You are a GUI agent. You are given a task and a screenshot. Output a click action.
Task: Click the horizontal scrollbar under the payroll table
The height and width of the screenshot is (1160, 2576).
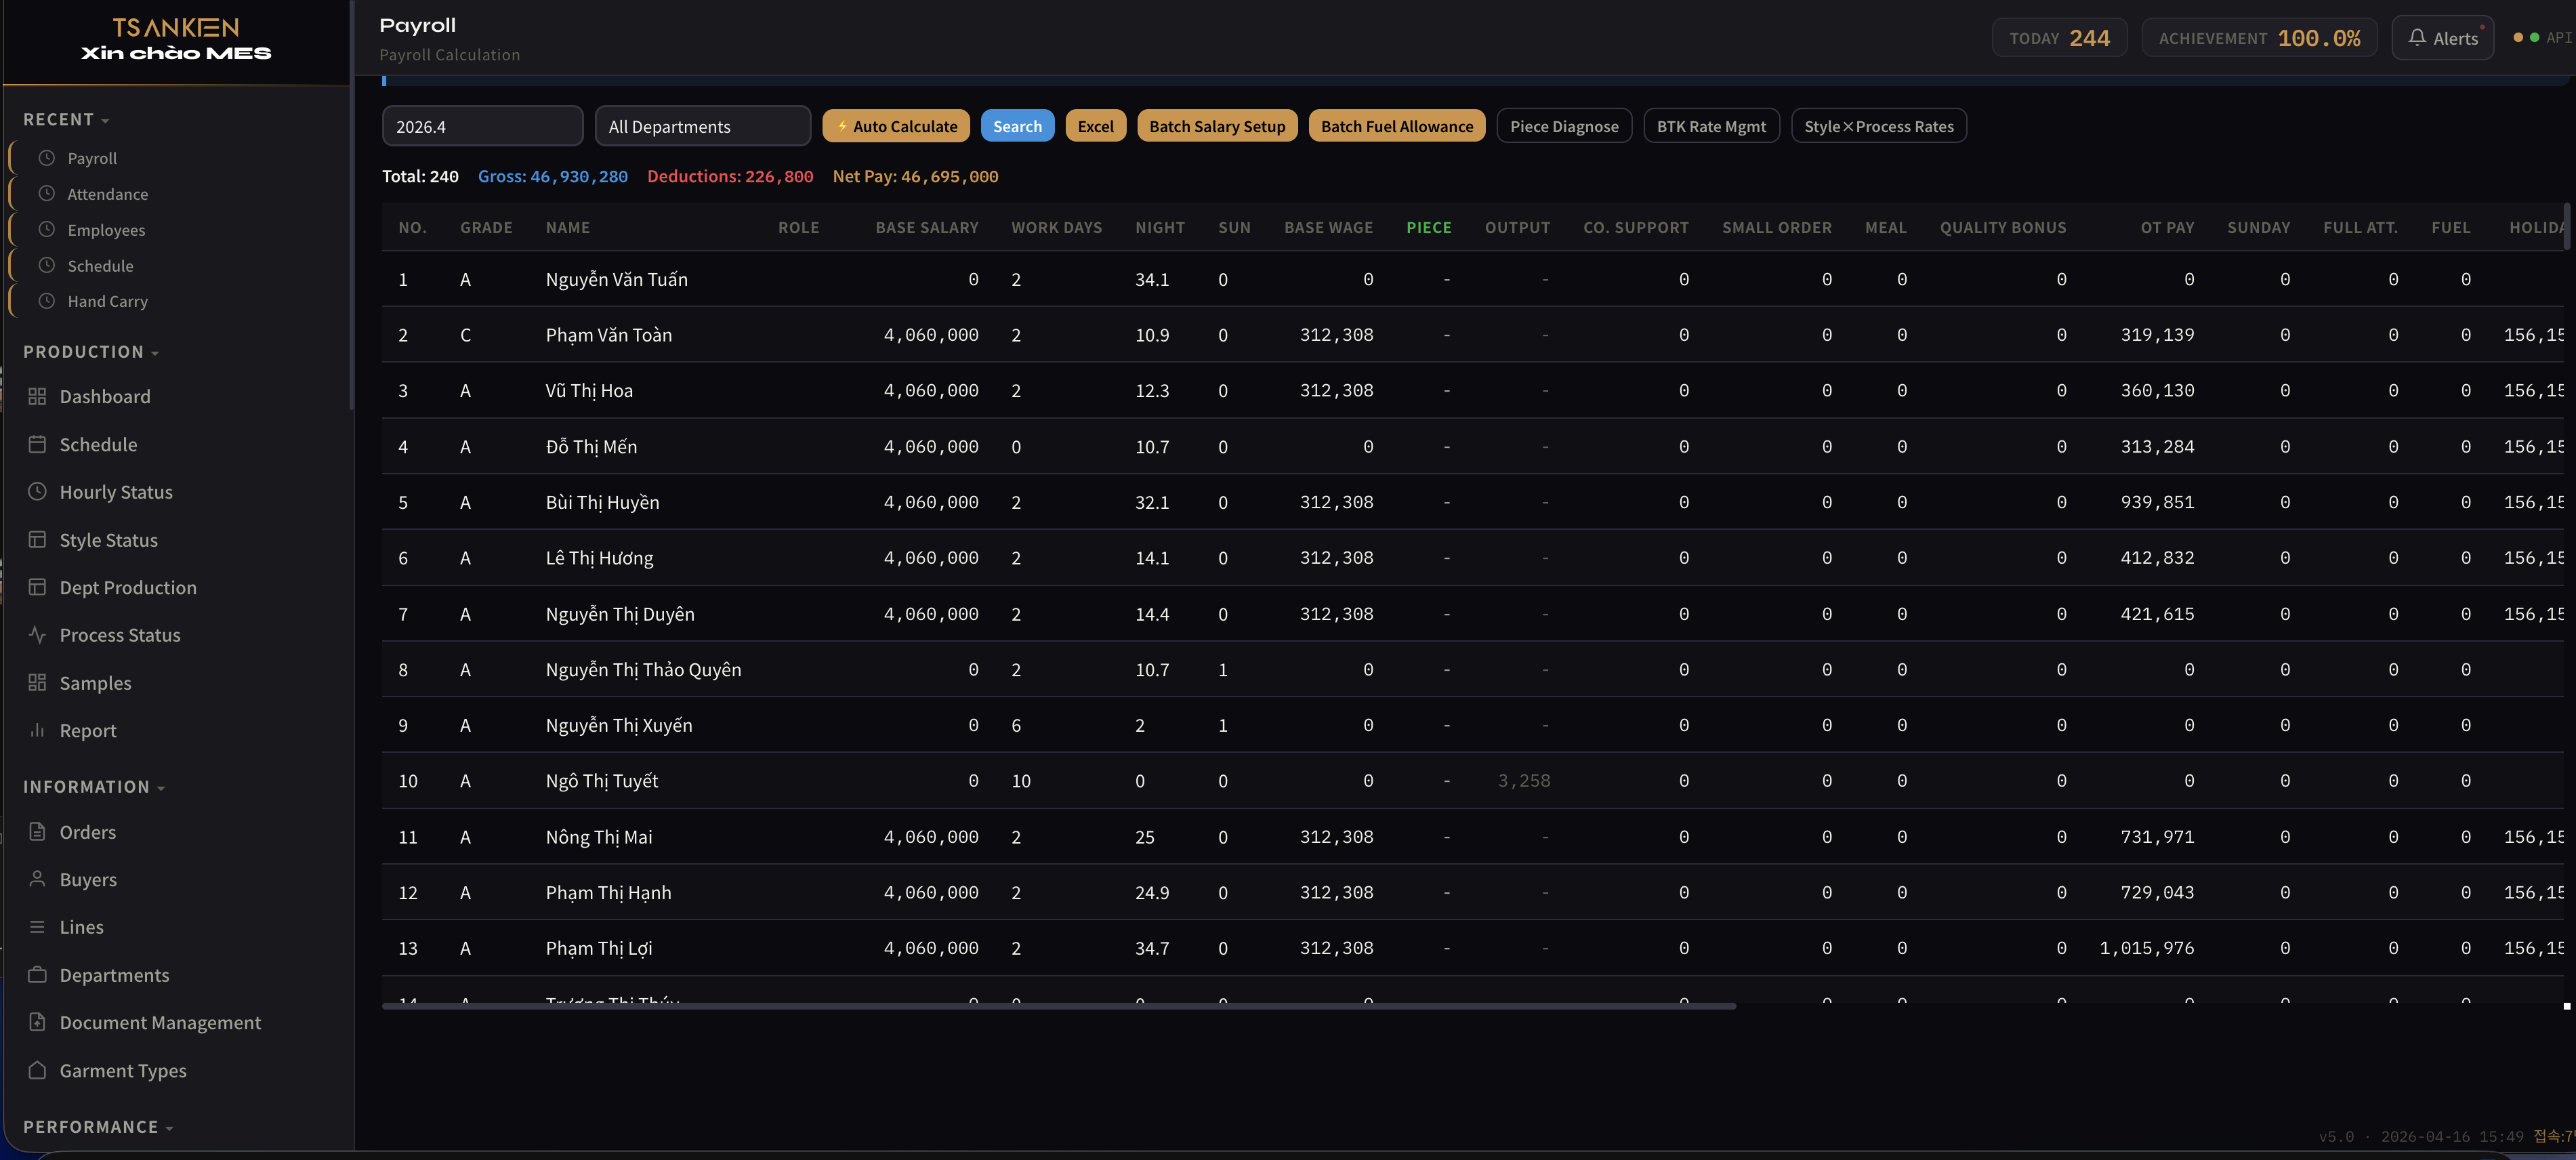(1059, 1006)
